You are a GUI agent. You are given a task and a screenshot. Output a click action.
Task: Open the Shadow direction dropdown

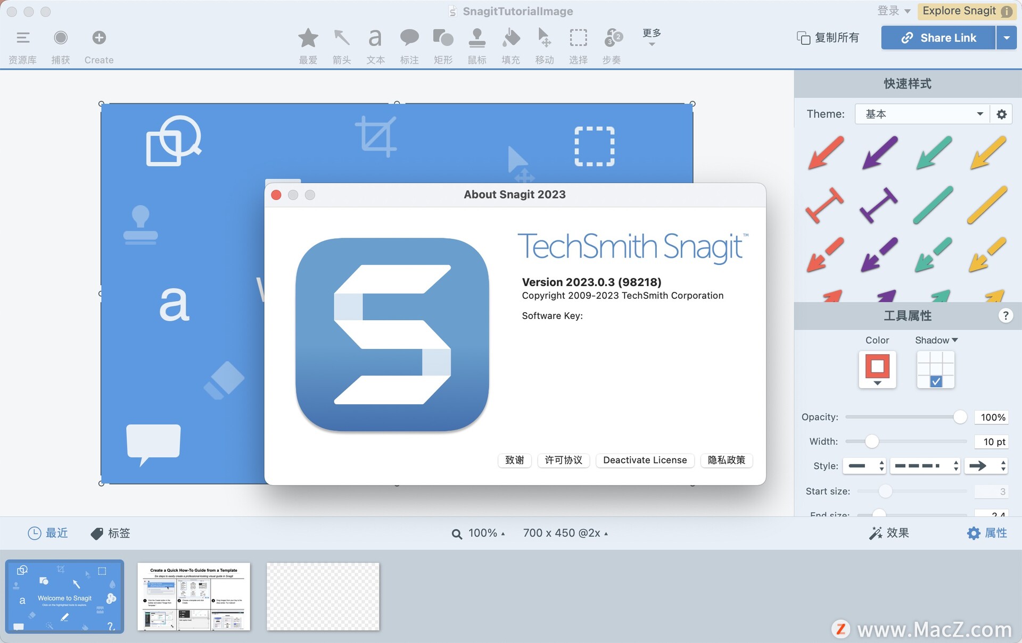pos(954,340)
